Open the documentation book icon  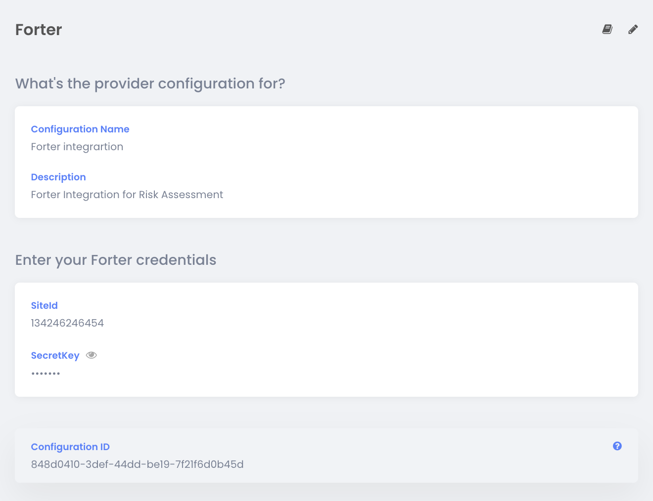(x=607, y=29)
